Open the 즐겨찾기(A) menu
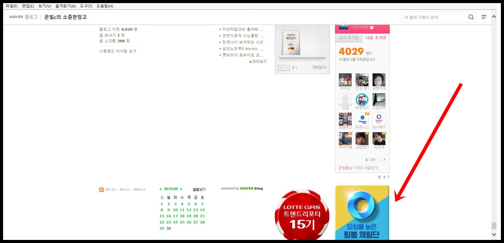This screenshot has width=504, height=243. coord(65,6)
